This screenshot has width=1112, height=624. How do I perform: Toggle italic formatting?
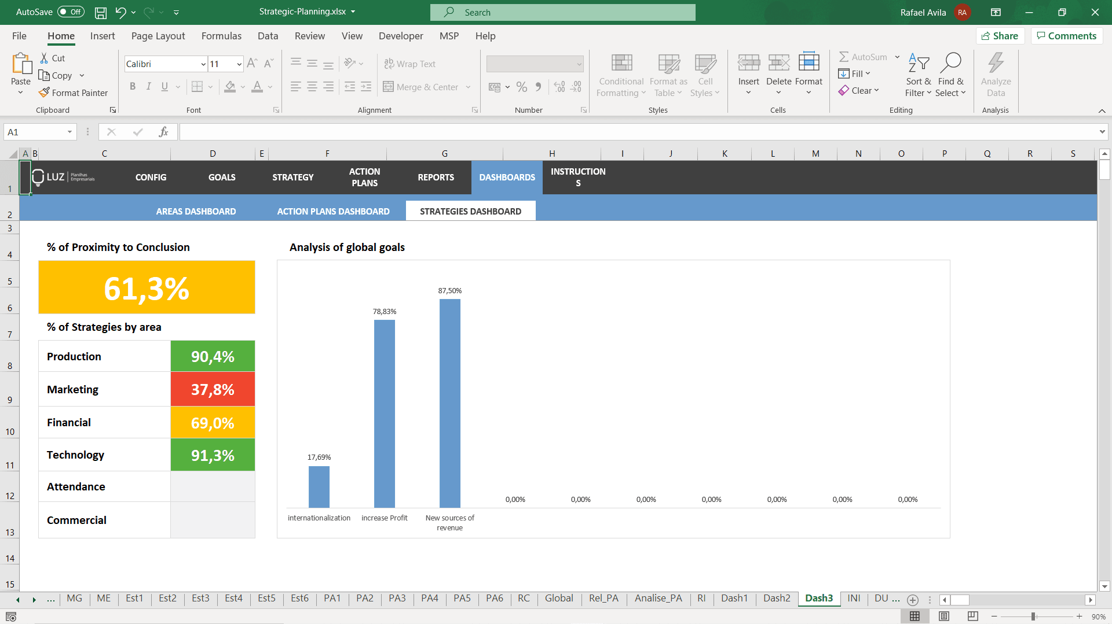tap(149, 86)
